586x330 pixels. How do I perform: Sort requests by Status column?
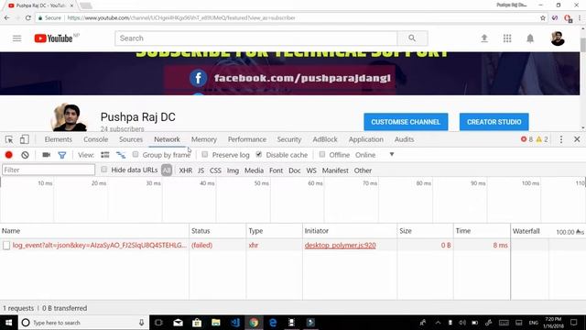point(218,231)
